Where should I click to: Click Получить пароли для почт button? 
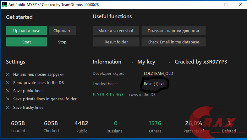tap(173, 31)
